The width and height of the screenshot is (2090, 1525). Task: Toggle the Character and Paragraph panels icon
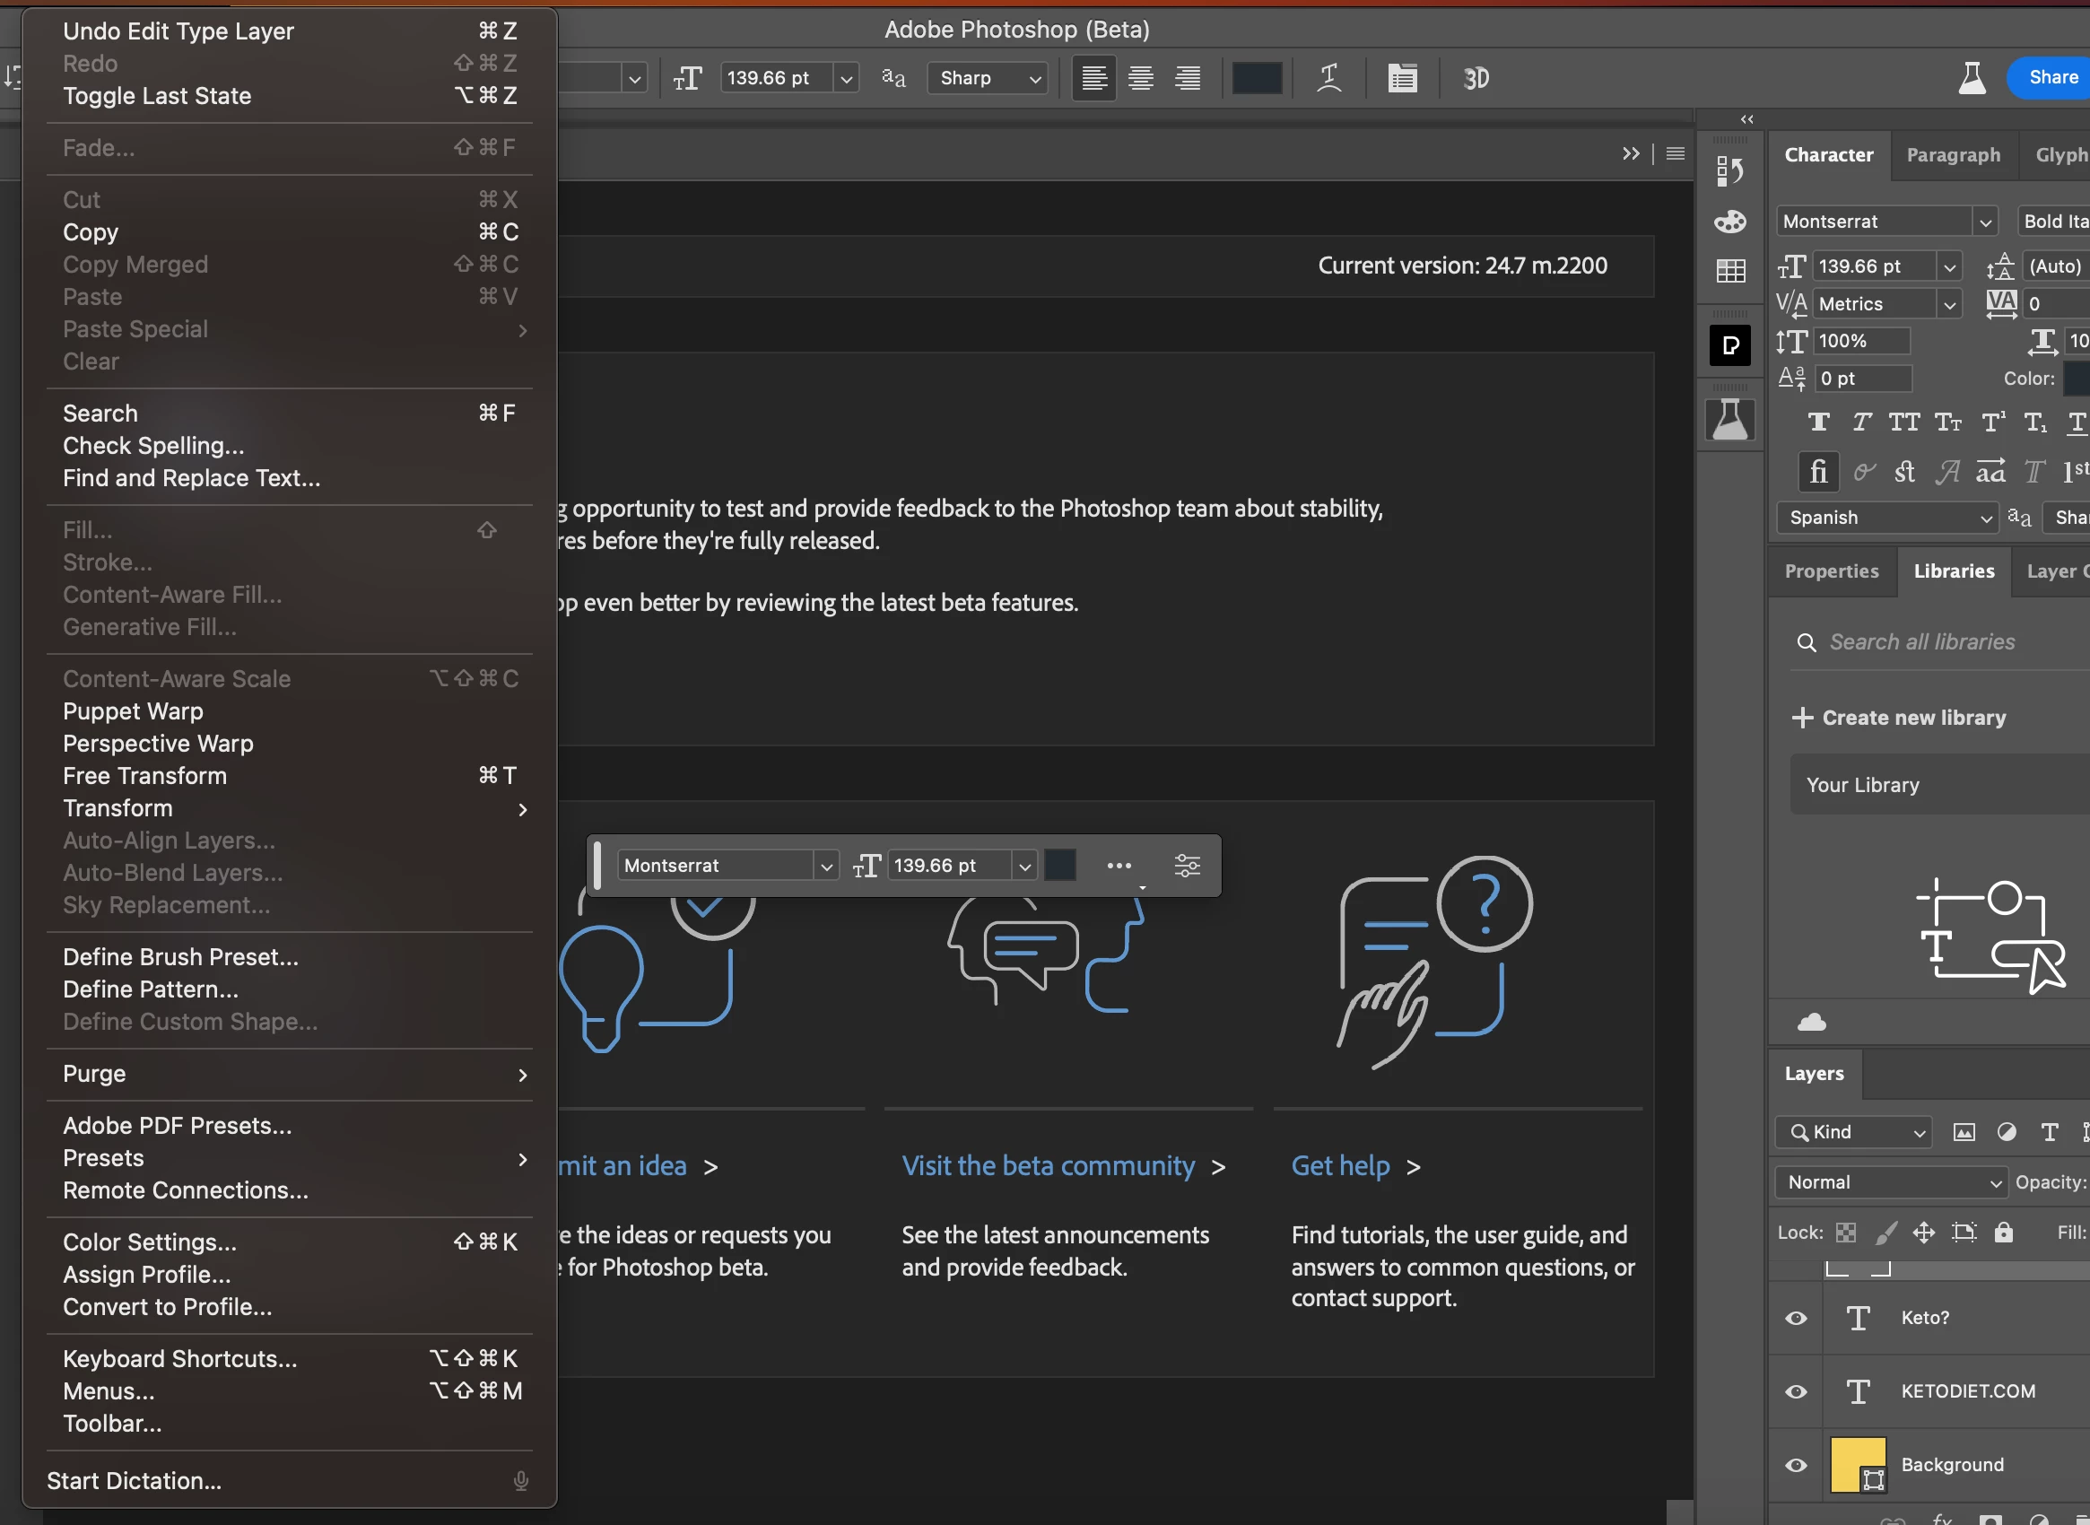point(1402,78)
